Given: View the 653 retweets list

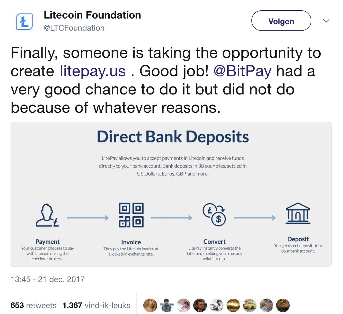Looking at the screenshot, I should (33, 305).
